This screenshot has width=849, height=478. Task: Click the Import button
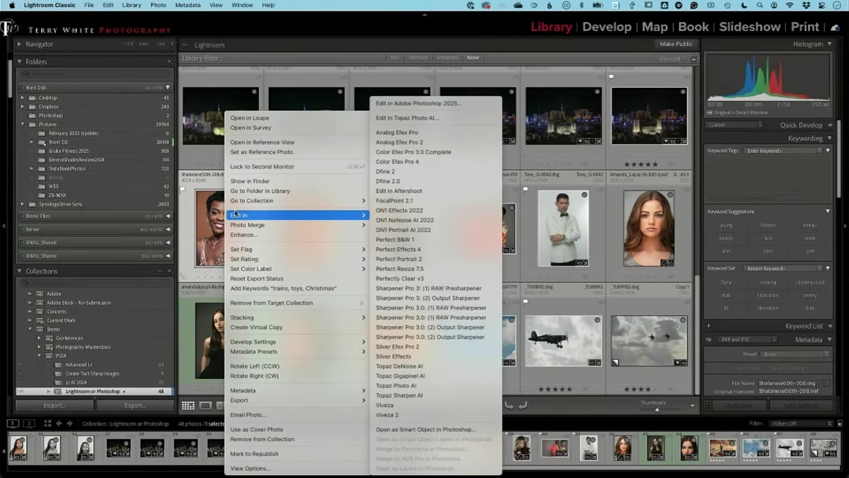click(54, 405)
